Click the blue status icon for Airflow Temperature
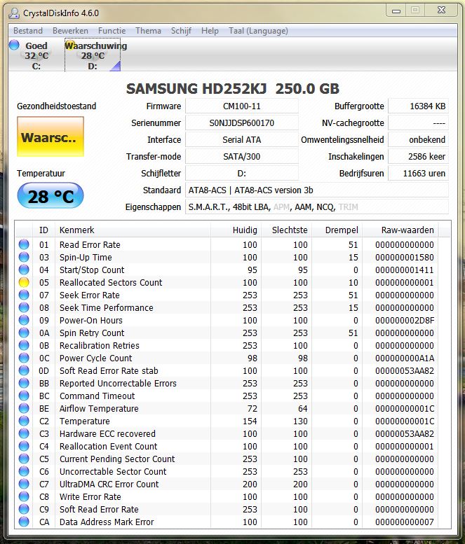465x544 pixels. [x=24, y=408]
